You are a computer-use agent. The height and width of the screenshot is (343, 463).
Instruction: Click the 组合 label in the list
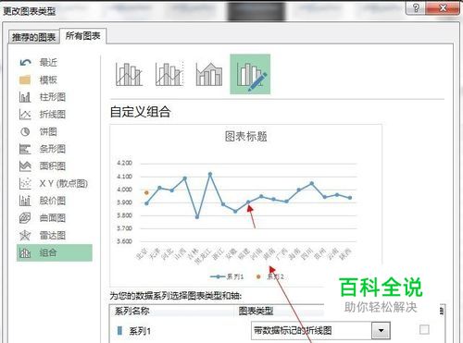[48, 253]
